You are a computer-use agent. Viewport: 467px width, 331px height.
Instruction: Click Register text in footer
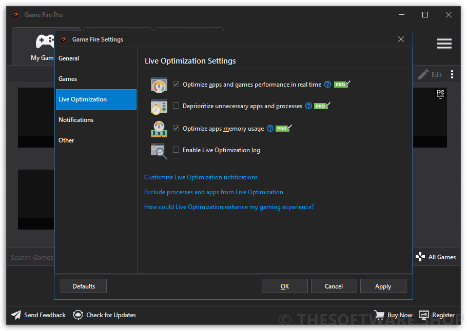click(443, 315)
